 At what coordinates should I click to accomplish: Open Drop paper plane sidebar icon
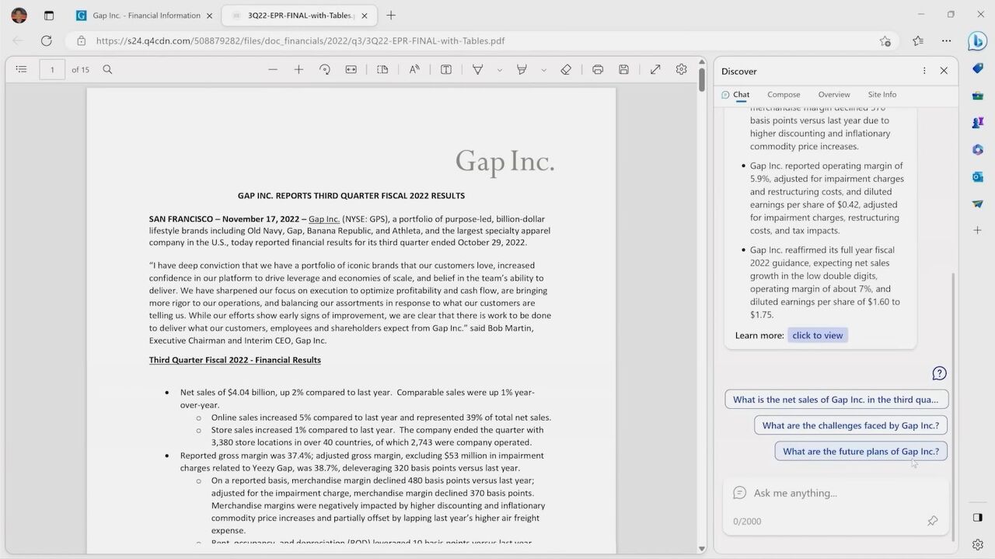pyautogui.click(x=978, y=204)
